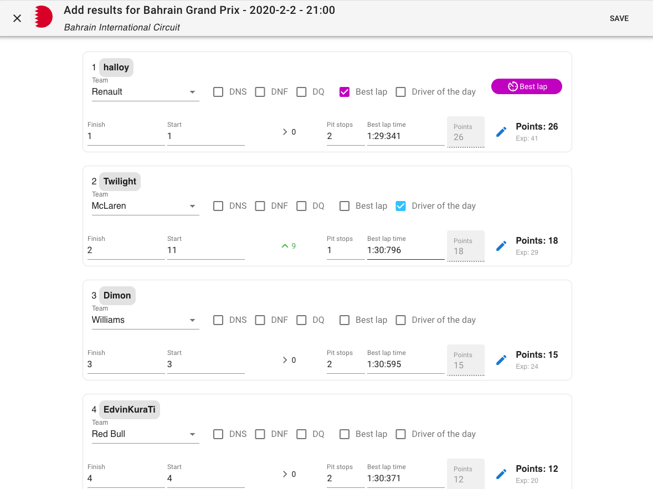Click the pencil edit icon for halloy's points
This screenshot has width=653, height=489.
click(x=501, y=132)
